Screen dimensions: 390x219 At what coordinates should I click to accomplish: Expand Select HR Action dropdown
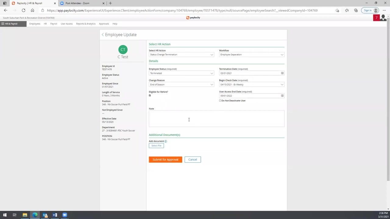[x=182, y=55]
